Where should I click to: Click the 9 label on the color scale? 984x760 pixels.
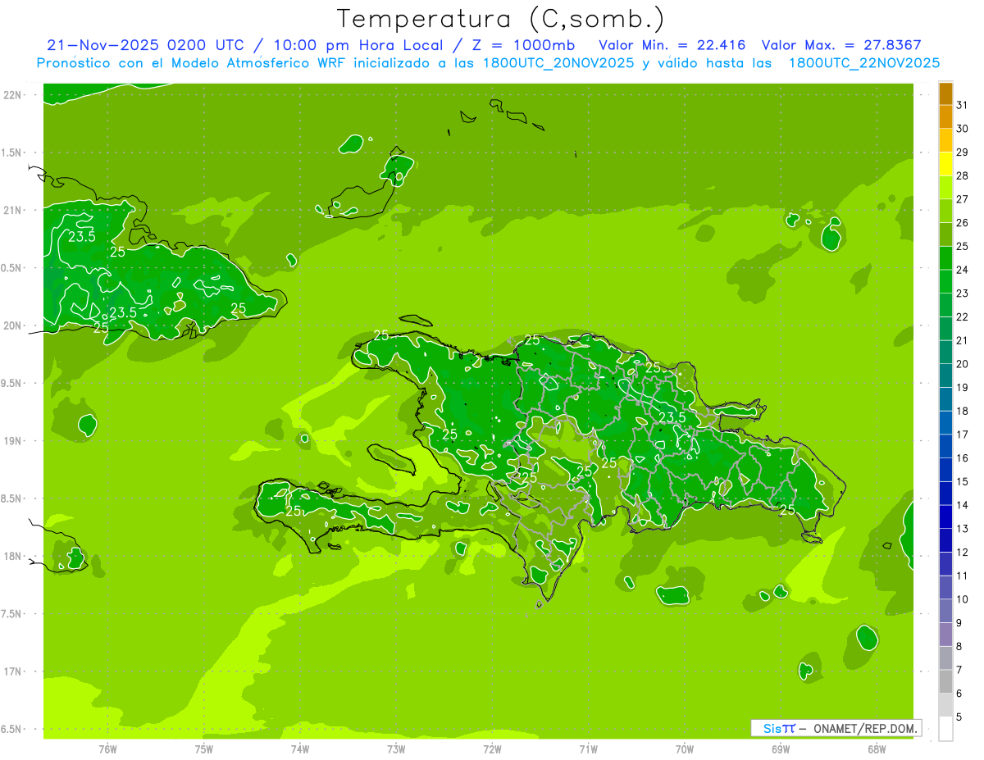pos(959,623)
